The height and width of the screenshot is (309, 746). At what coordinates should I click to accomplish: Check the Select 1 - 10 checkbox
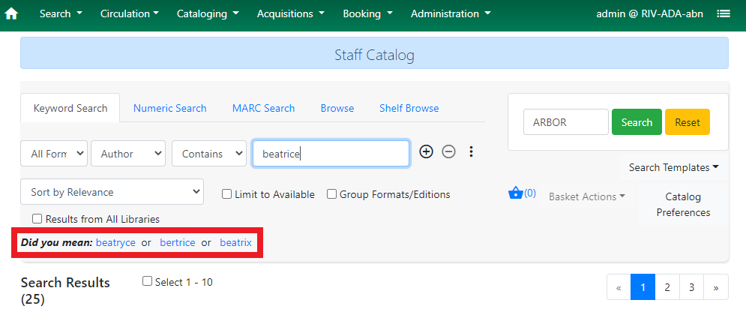tap(148, 281)
